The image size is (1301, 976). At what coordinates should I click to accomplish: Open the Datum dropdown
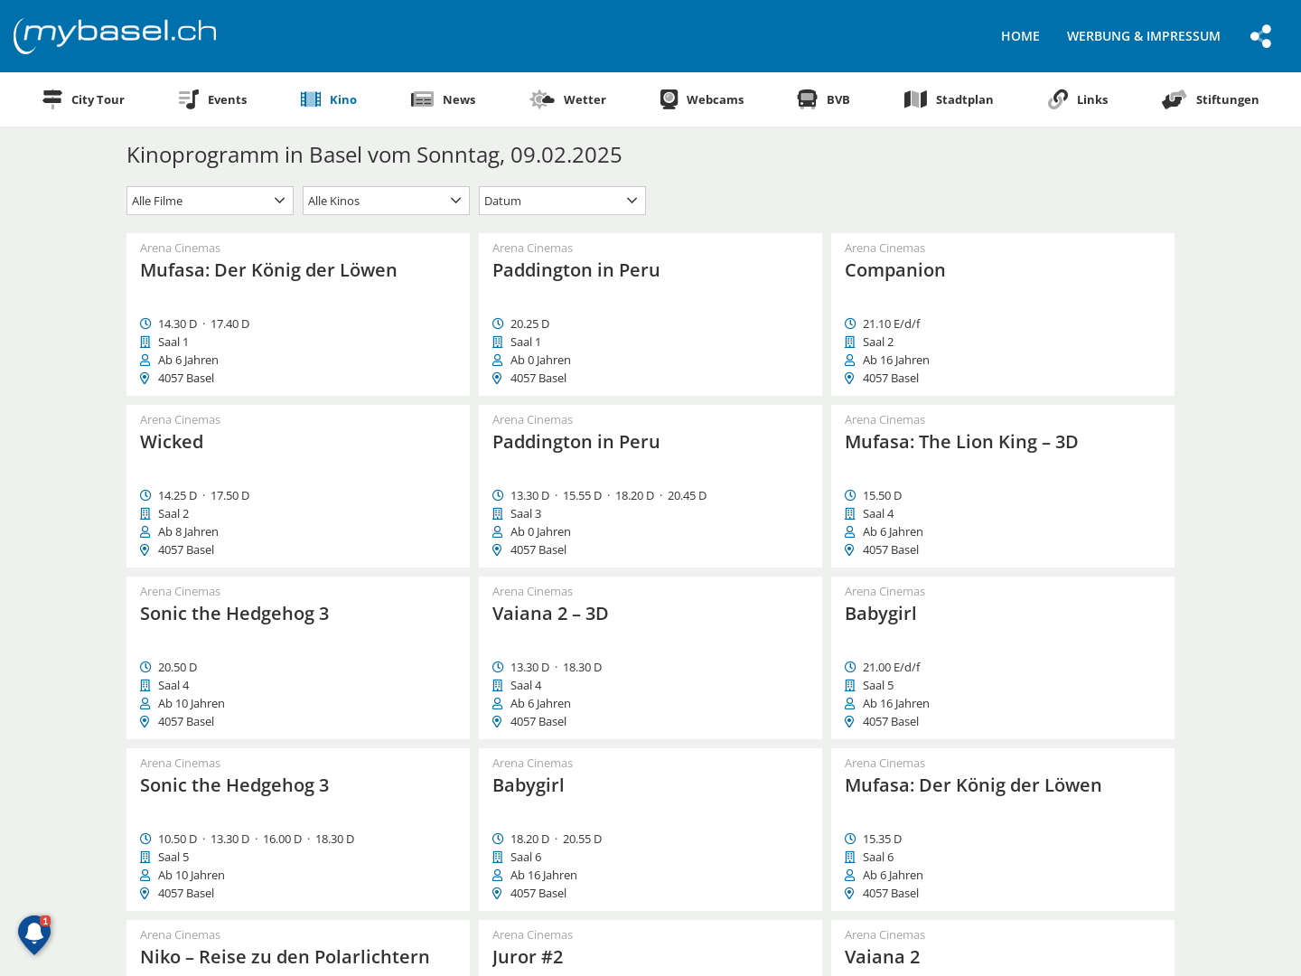(562, 201)
